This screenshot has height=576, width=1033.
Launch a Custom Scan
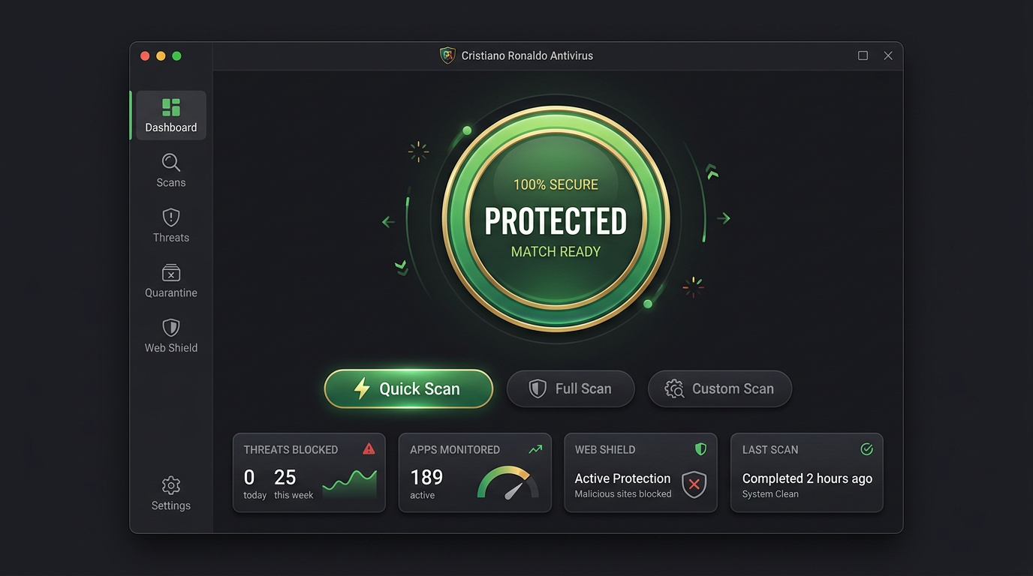coord(720,388)
